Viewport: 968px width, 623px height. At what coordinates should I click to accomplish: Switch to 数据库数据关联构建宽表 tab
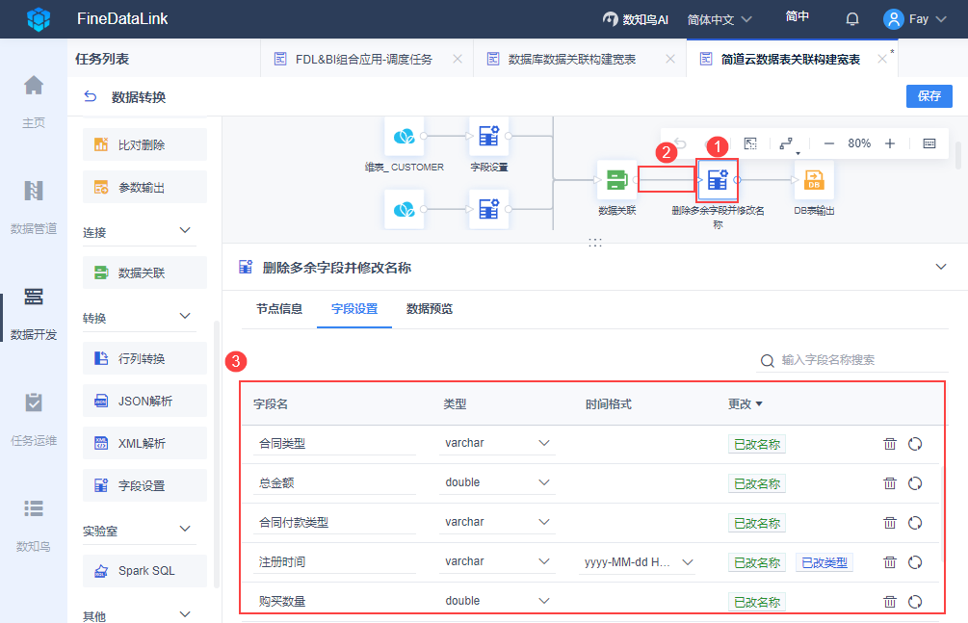(x=572, y=60)
